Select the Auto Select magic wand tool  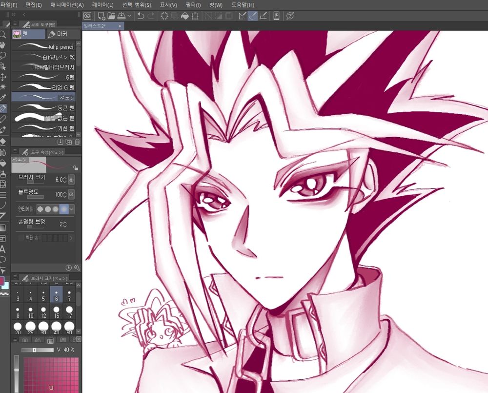point(2,87)
